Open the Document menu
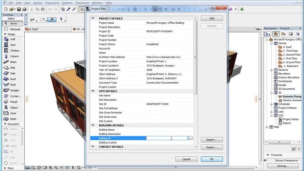Screen dimensions: 304x171 (52, 3)
